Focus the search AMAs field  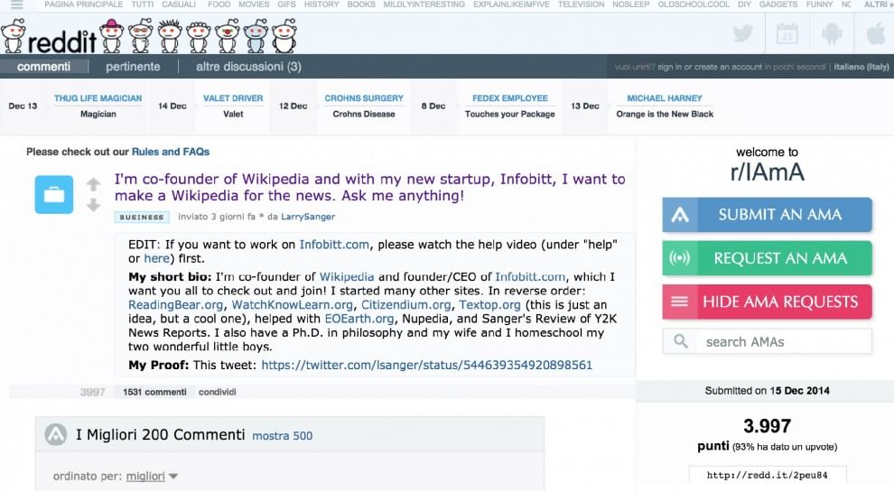click(767, 341)
